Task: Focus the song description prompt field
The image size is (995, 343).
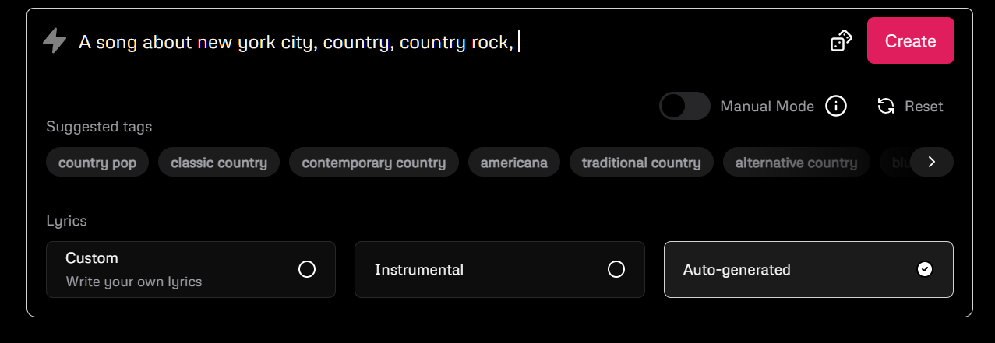Action: (444, 41)
